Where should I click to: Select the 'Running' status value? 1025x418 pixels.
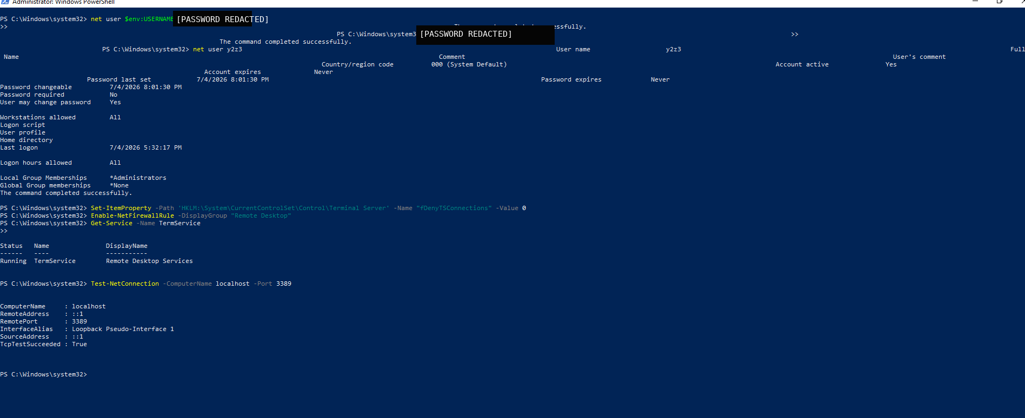(x=13, y=261)
